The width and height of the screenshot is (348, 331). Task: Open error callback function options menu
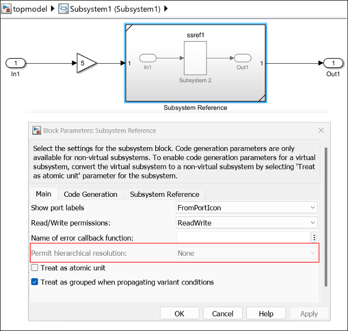click(314, 237)
